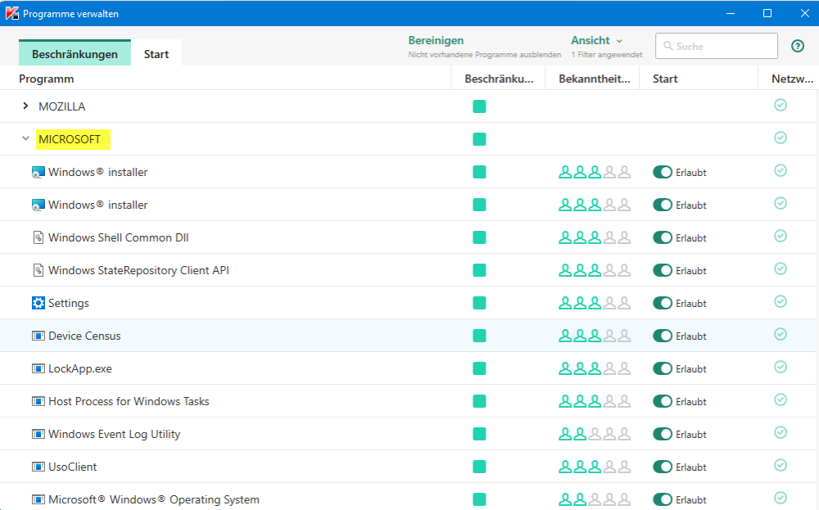Click the help question mark icon
819x510 pixels.
click(798, 47)
